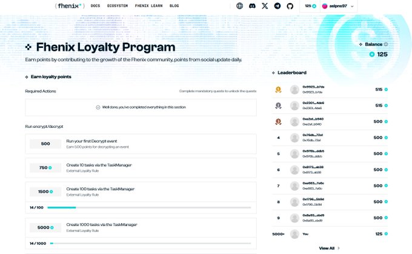This screenshot has width=412, height=254.
Task: Click the Balance info icon
Action: click(386, 44)
